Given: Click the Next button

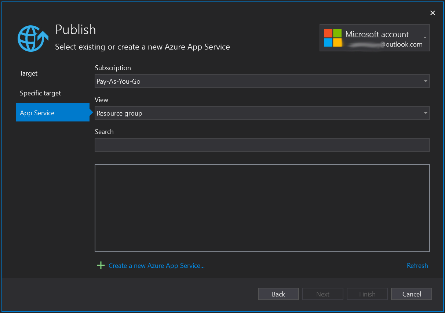Looking at the screenshot, I should click(x=323, y=294).
